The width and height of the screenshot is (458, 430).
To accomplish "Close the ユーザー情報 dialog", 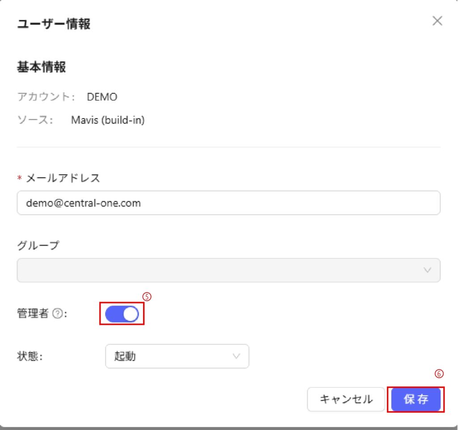I will [437, 21].
